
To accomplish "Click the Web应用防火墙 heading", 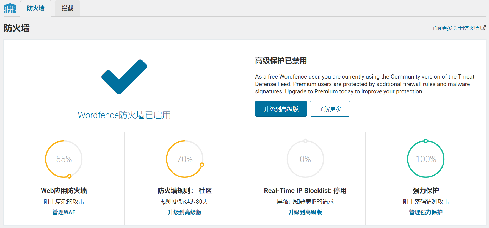I will point(64,191).
